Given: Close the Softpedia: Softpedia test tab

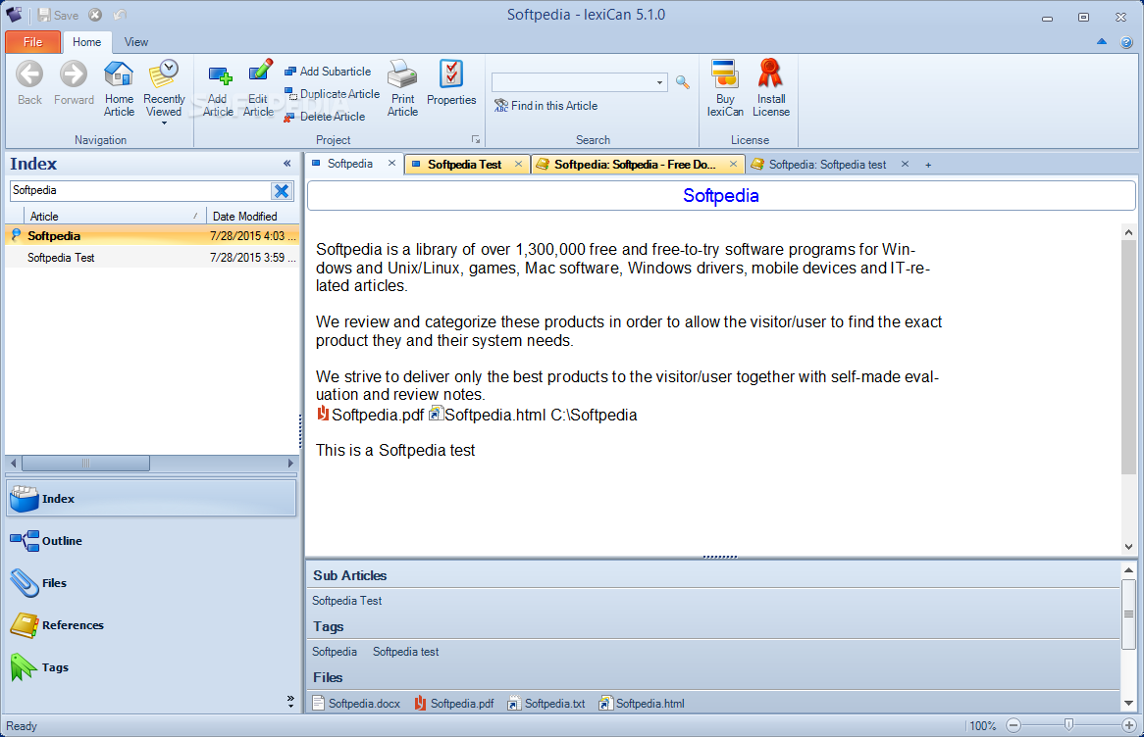Looking at the screenshot, I should pyautogui.click(x=905, y=164).
